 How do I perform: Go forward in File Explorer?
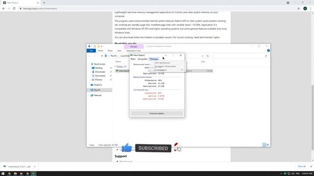95,56
